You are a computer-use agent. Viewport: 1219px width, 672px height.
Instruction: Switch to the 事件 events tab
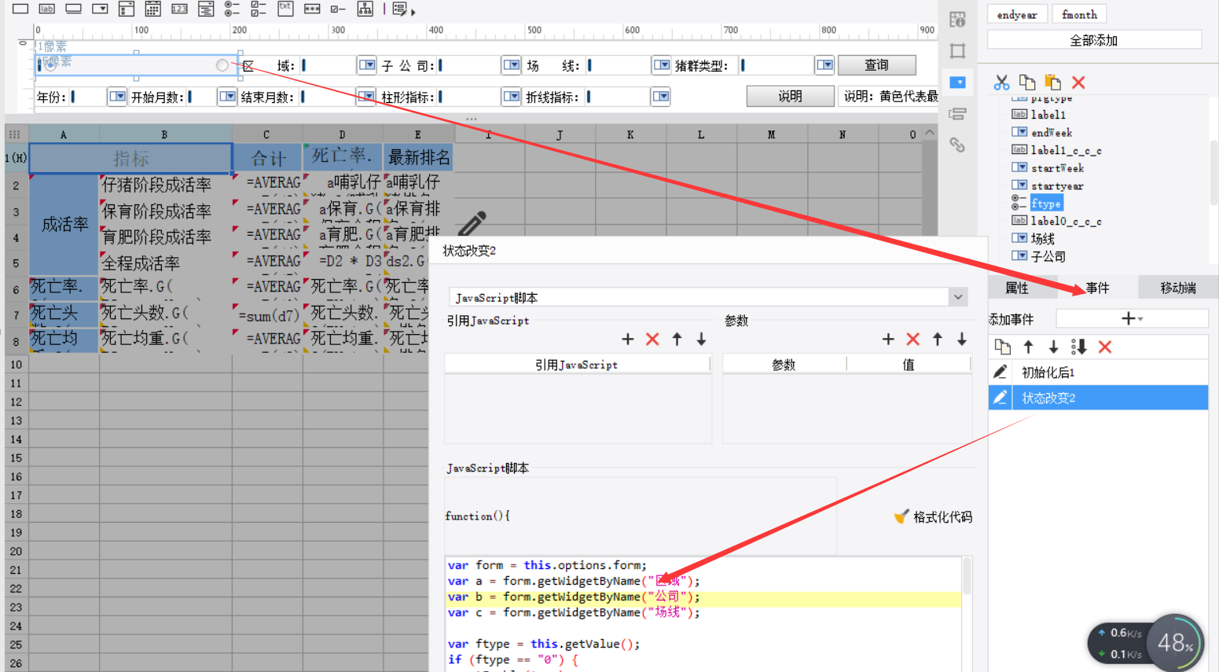pos(1097,288)
